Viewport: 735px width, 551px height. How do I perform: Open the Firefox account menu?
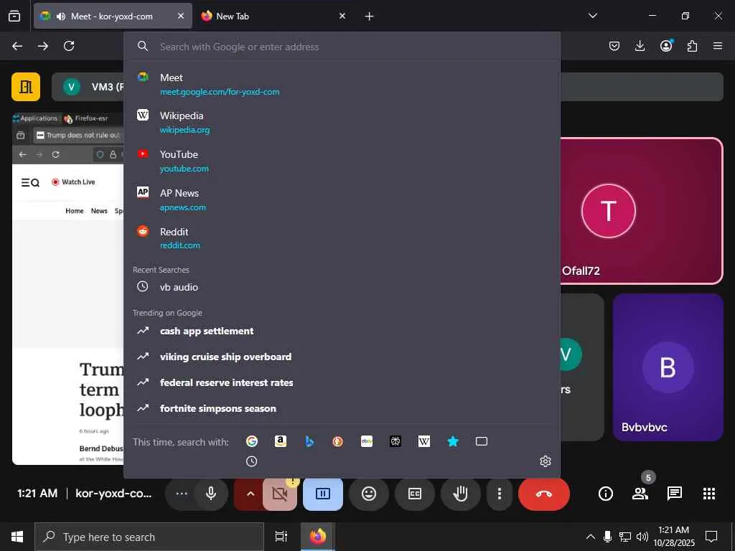pyautogui.click(x=666, y=46)
